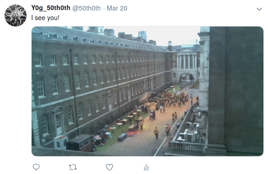
Task: Retweet the "I see you!" post
Action: [73, 167]
